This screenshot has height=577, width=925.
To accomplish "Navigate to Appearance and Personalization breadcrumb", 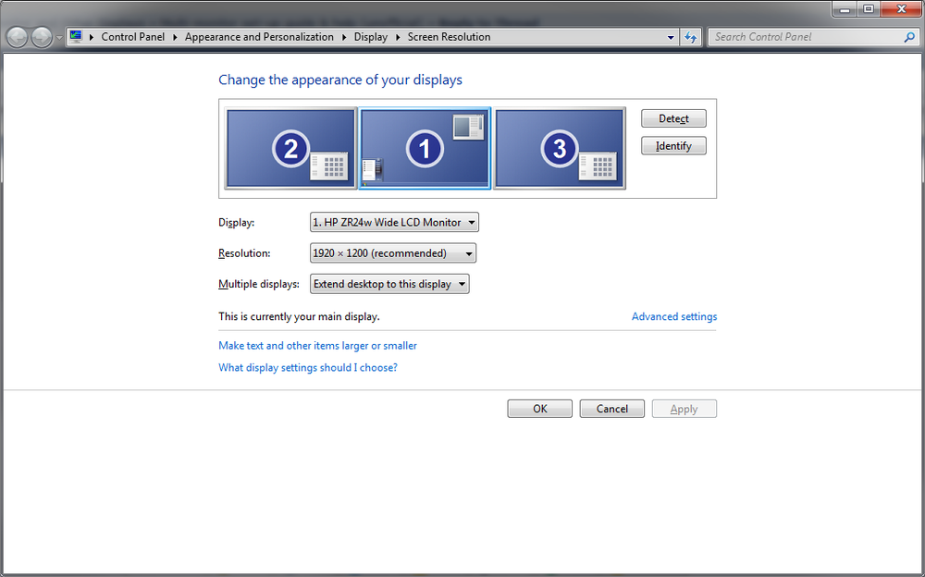I will pyautogui.click(x=259, y=37).
